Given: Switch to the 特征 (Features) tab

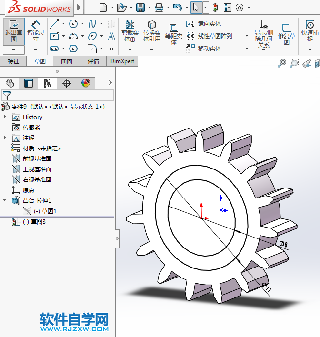Looking at the screenshot, I should (13, 61).
